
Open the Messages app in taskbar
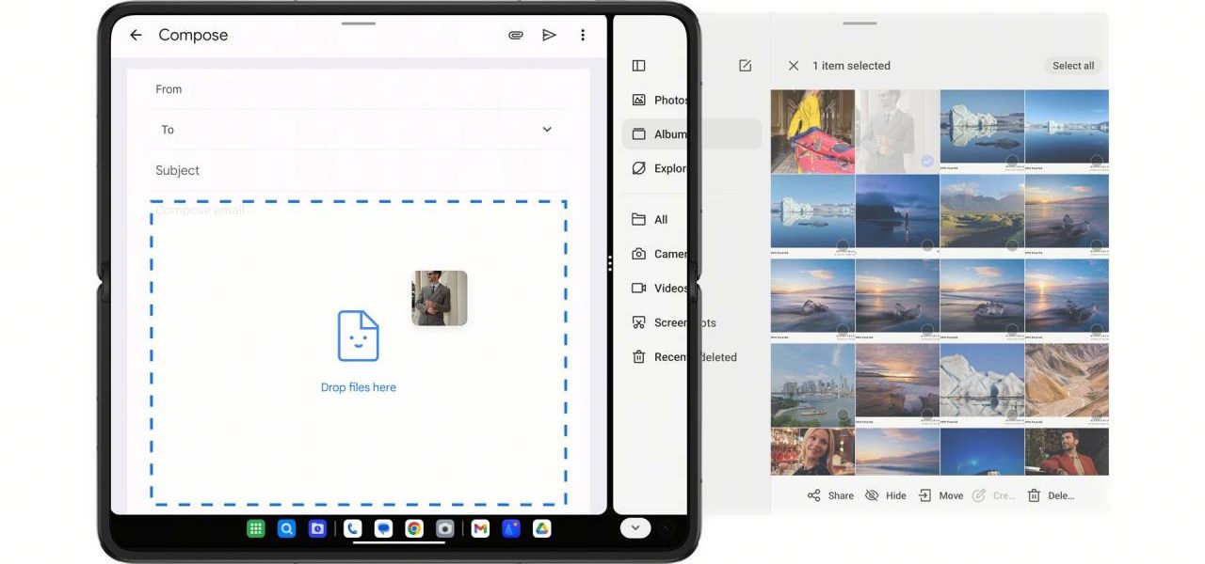383,529
